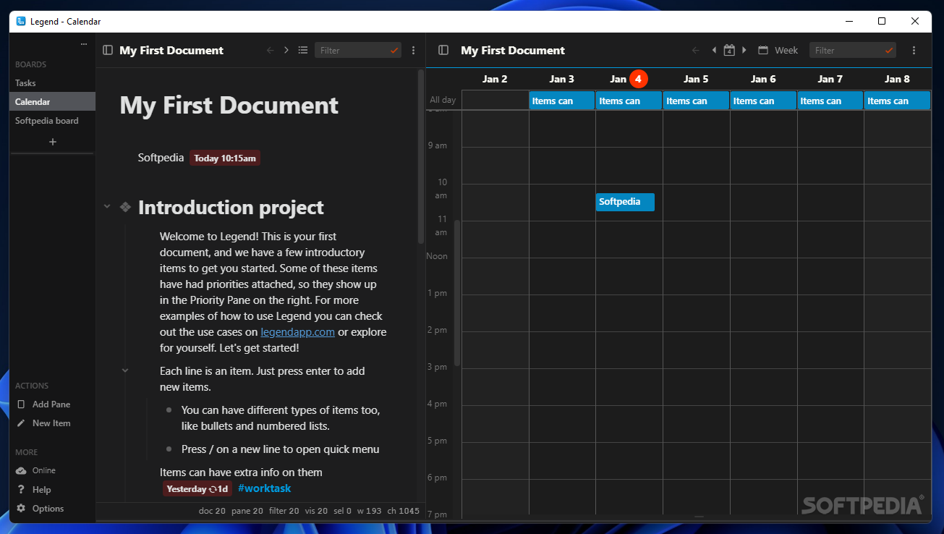This screenshot has height=534, width=944.
Task: Select the Jan 4 today header badge
Action: 638,79
